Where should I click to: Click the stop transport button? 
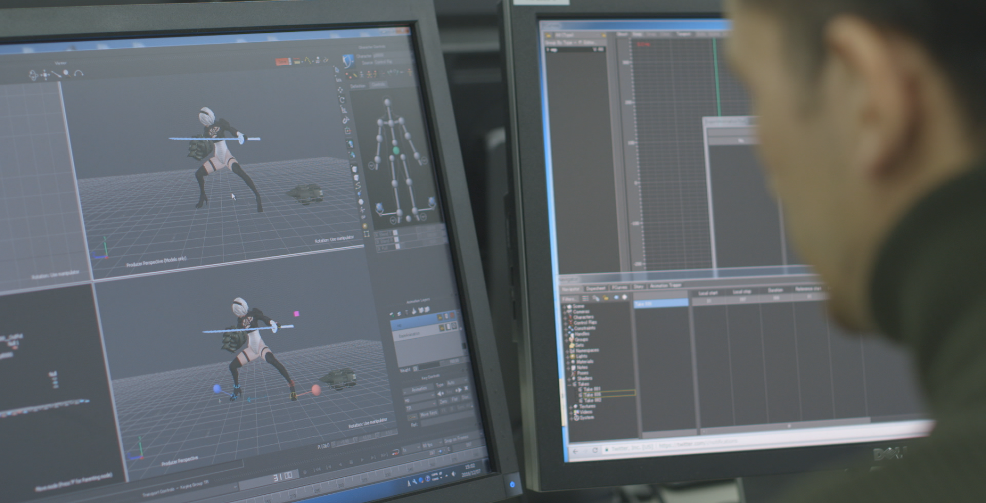(351, 462)
